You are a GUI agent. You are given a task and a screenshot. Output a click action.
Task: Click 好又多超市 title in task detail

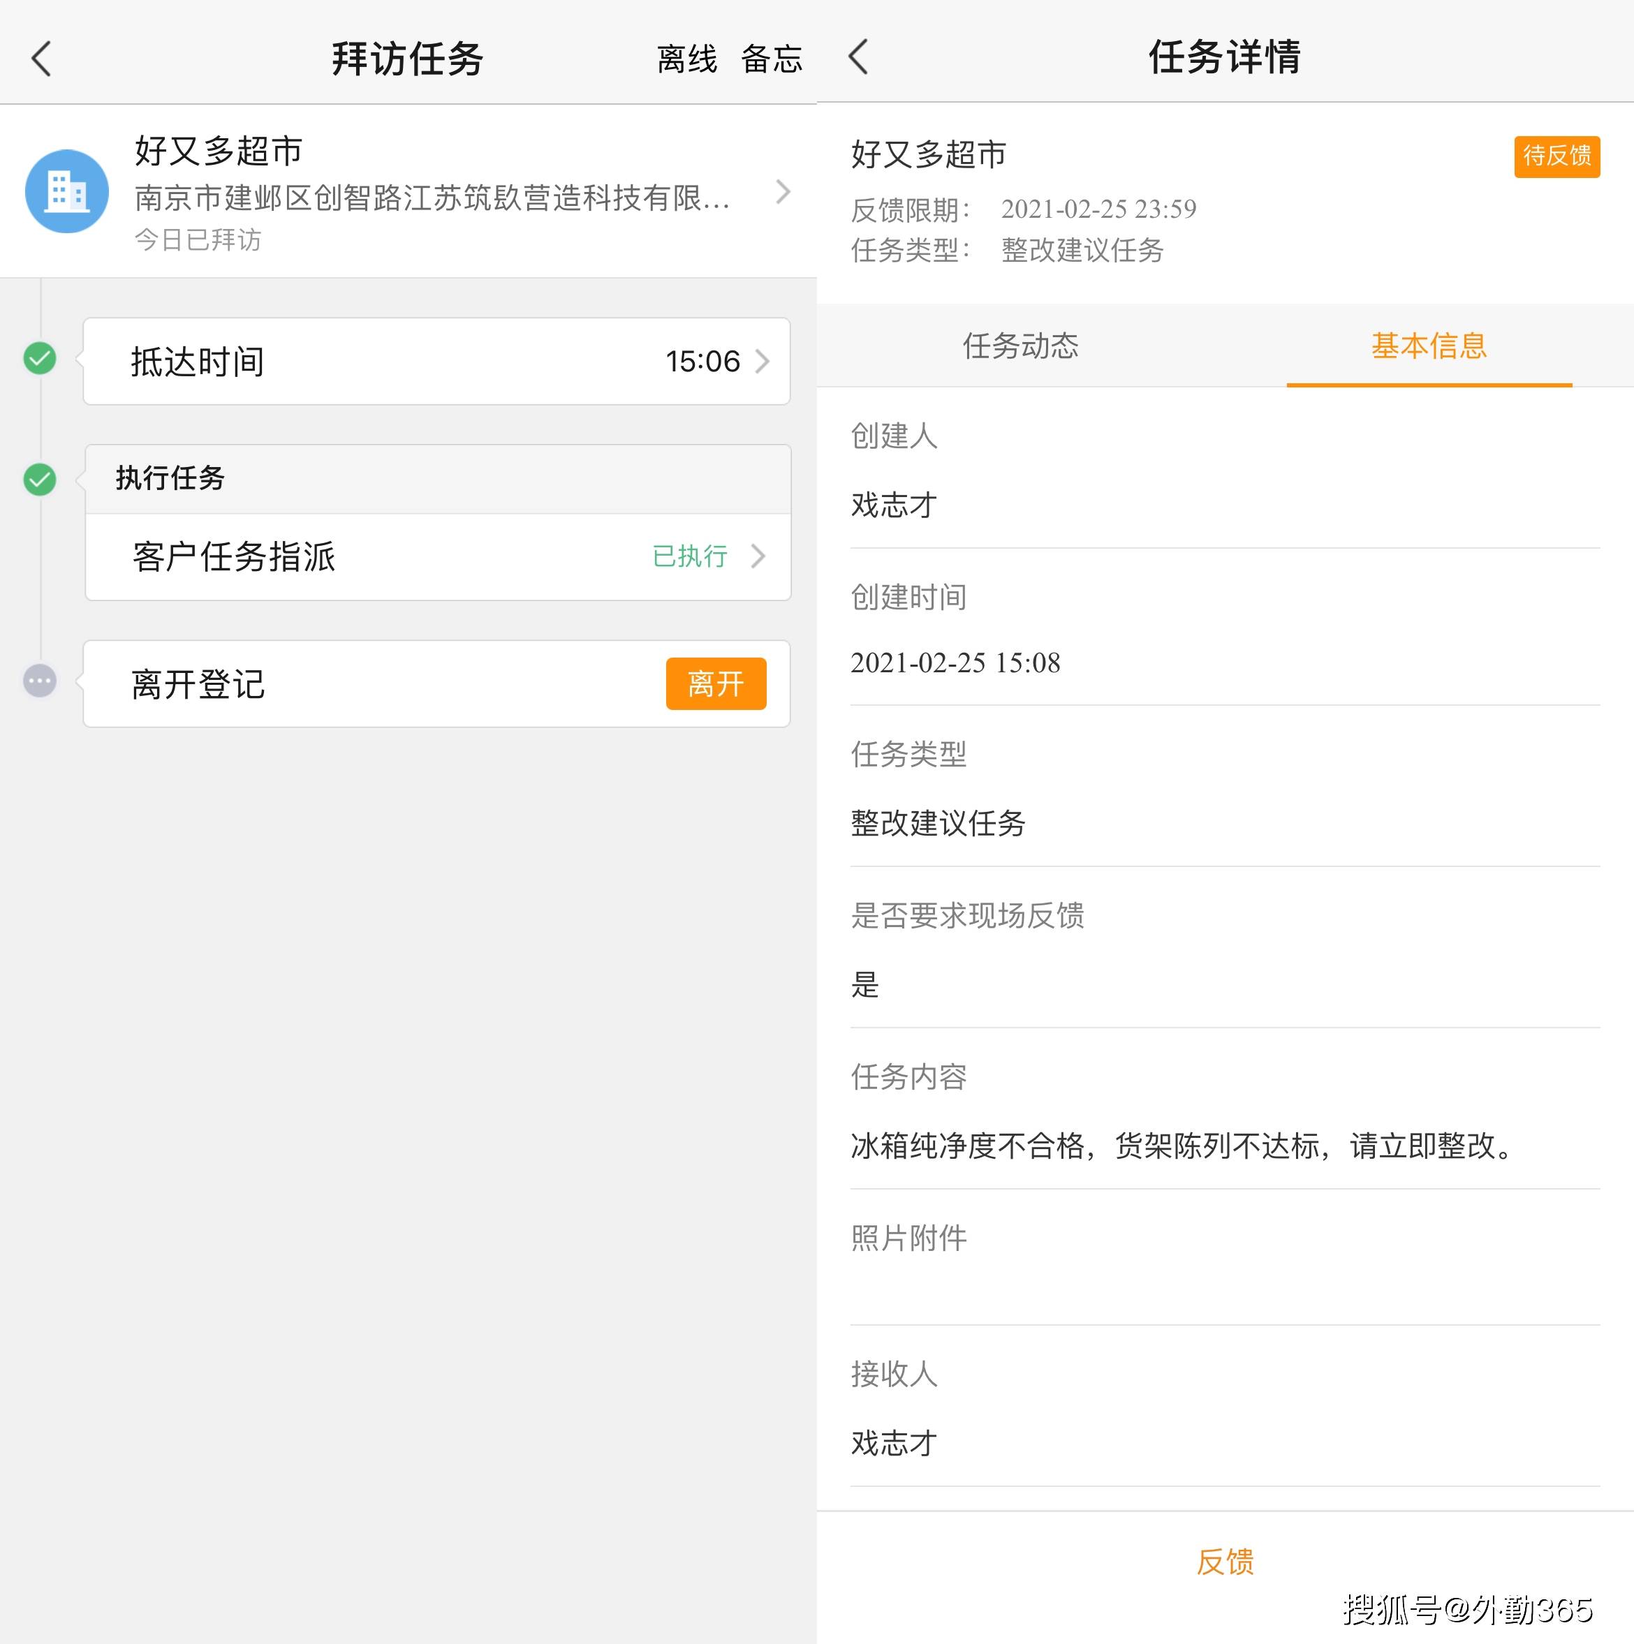click(929, 154)
